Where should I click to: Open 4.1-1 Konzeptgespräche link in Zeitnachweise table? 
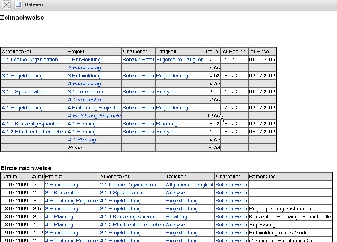pyautogui.click(x=30, y=124)
